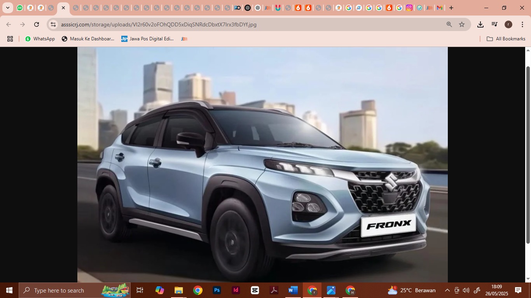531x298 pixels.
Task: Switch to the red U icon tab
Action: [x=278, y=8]
